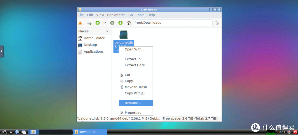Click the red power button in tray
The image size is (298, 135).
point(295,132)
